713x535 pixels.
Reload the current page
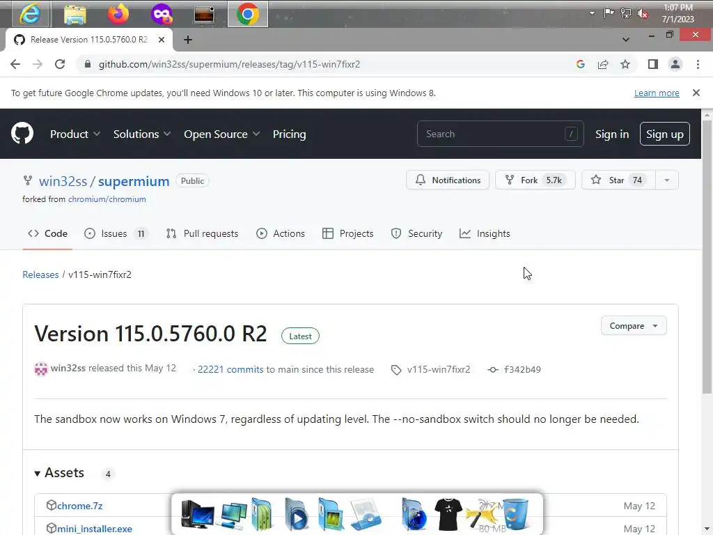point(60,64)
